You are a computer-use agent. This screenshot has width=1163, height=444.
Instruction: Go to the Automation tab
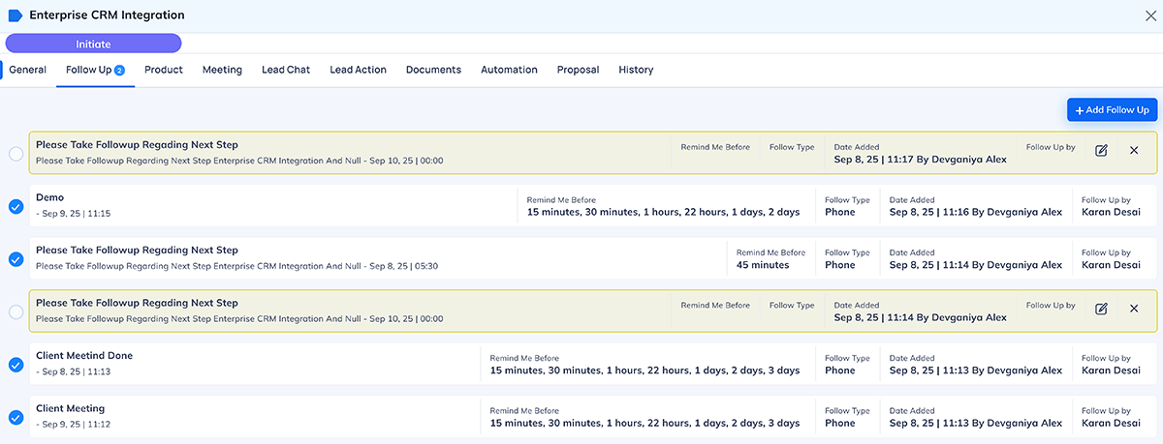point(509,70)
